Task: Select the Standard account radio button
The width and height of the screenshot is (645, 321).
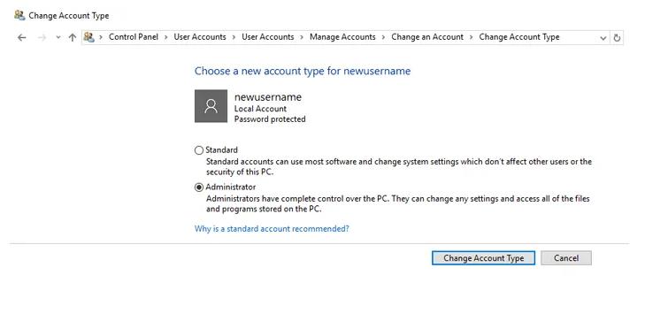Action: pyautogui.click(x=199, y=150)
